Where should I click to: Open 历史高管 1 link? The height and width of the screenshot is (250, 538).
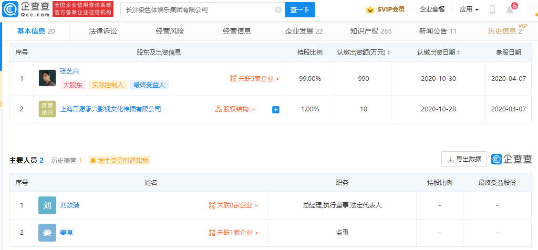coord(66,160)
